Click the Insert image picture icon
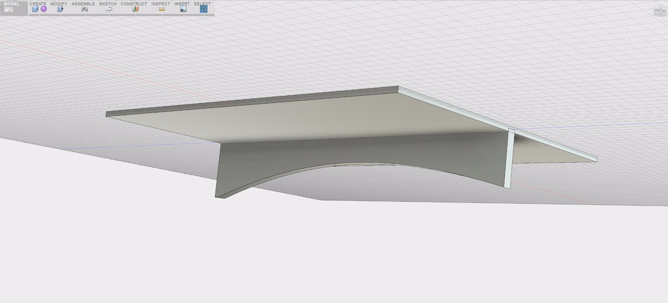The height and width of the screenshot is (303, 668). [x=183, y=9]
